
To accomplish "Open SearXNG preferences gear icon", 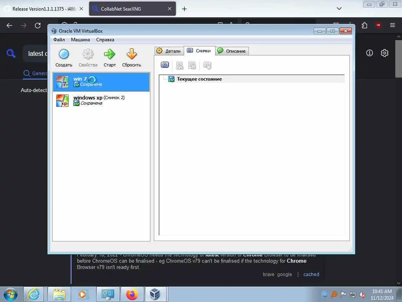I will point(384,53).
